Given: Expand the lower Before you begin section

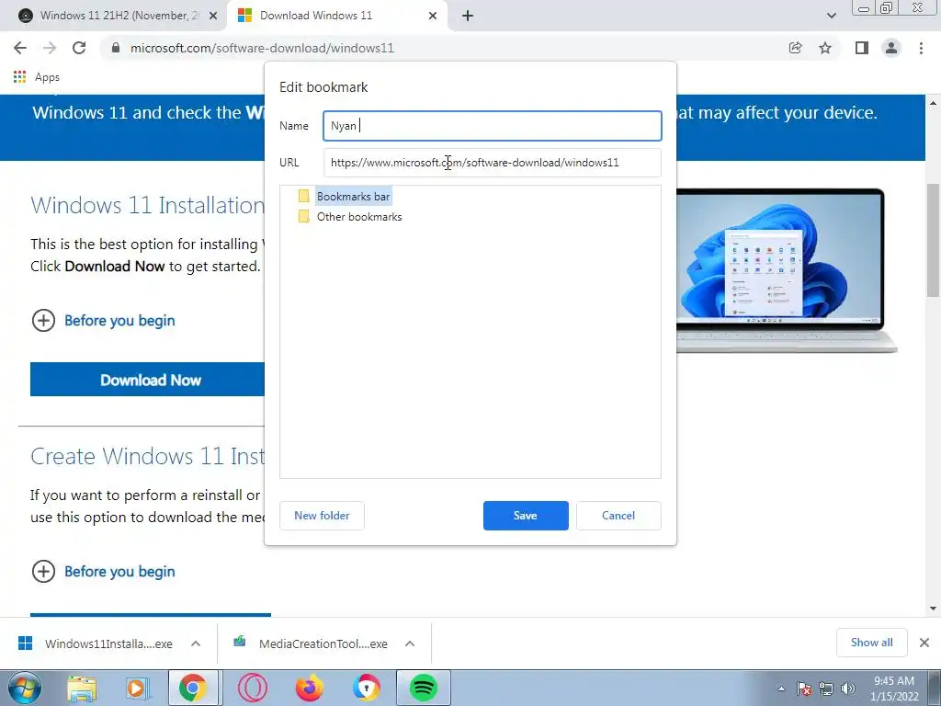Looking at the screenshot, I should click(103, 572).
